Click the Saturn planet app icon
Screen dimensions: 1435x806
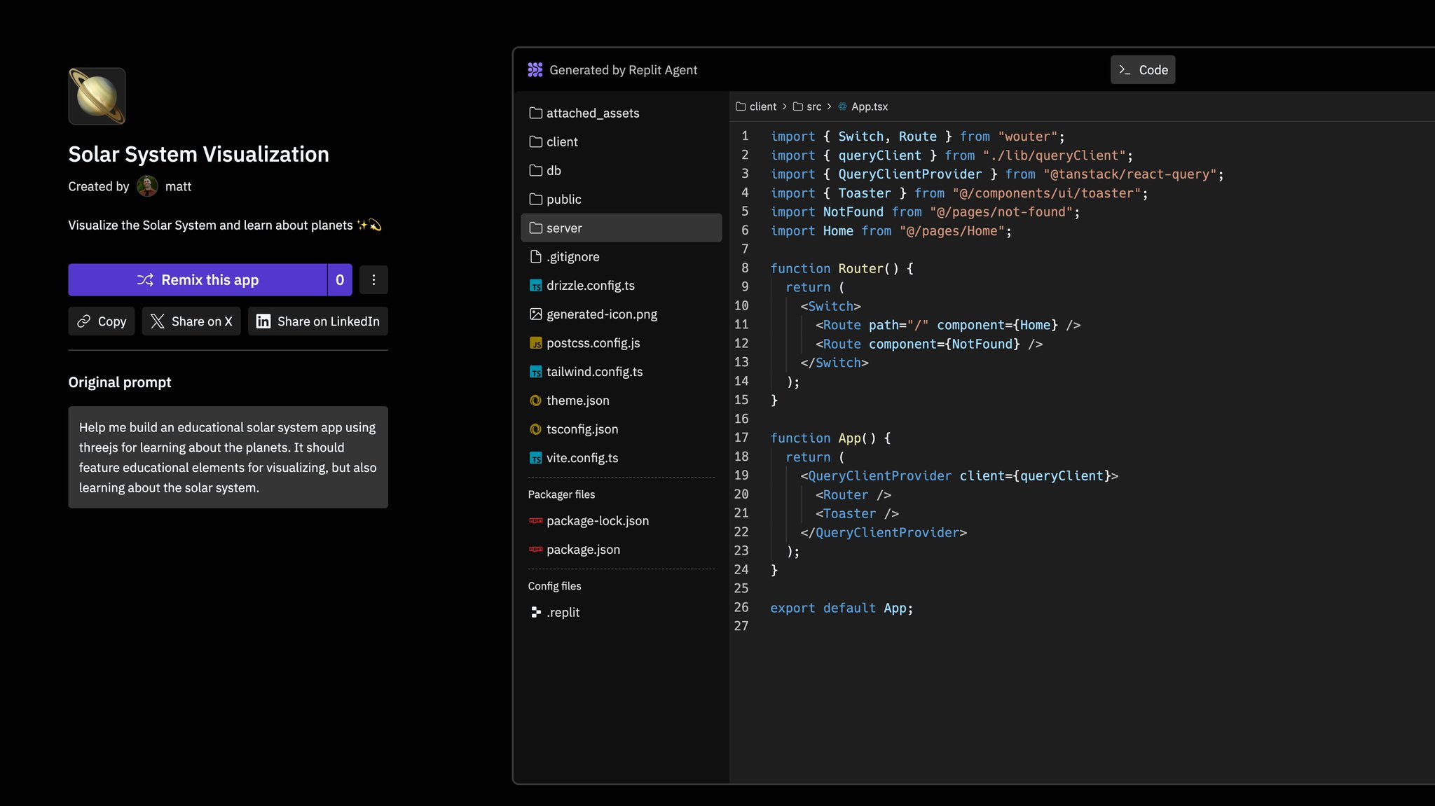(97, 96)
